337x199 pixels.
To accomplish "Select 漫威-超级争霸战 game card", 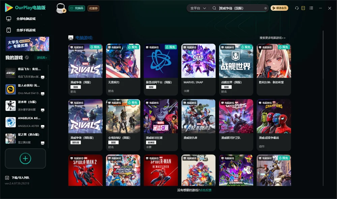I will coord(274,125).
